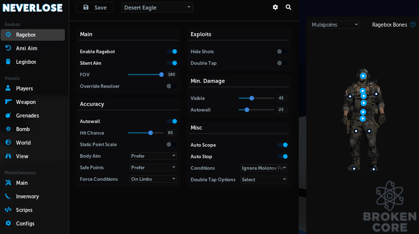Click the Bomb sidebar icon
This screenshot has width=419, height=234.
pyautogui.click(x=8, y=129)
